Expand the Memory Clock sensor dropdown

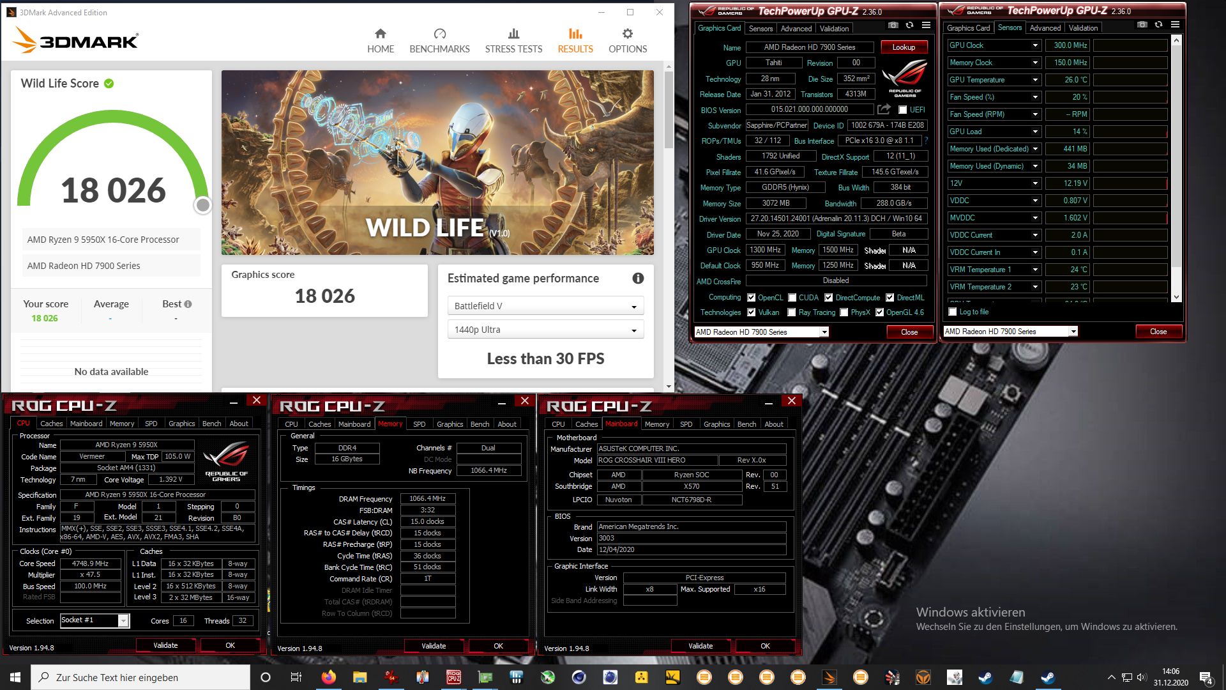click(x=1035, y=63)
